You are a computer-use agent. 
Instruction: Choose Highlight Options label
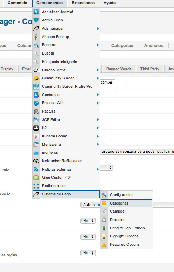pos(124,236)
